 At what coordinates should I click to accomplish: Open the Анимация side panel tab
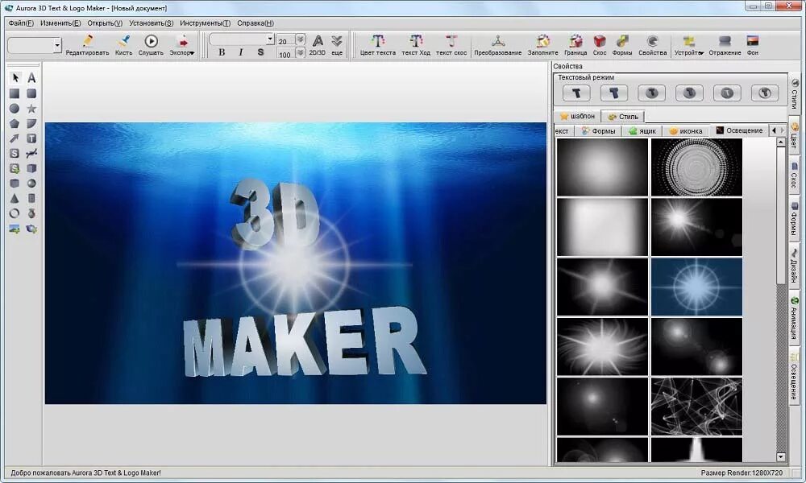795,319
